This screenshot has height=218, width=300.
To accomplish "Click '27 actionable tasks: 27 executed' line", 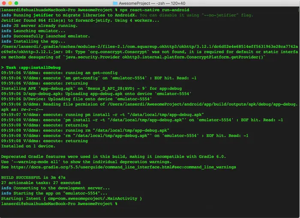I will (x=41, y=183).
